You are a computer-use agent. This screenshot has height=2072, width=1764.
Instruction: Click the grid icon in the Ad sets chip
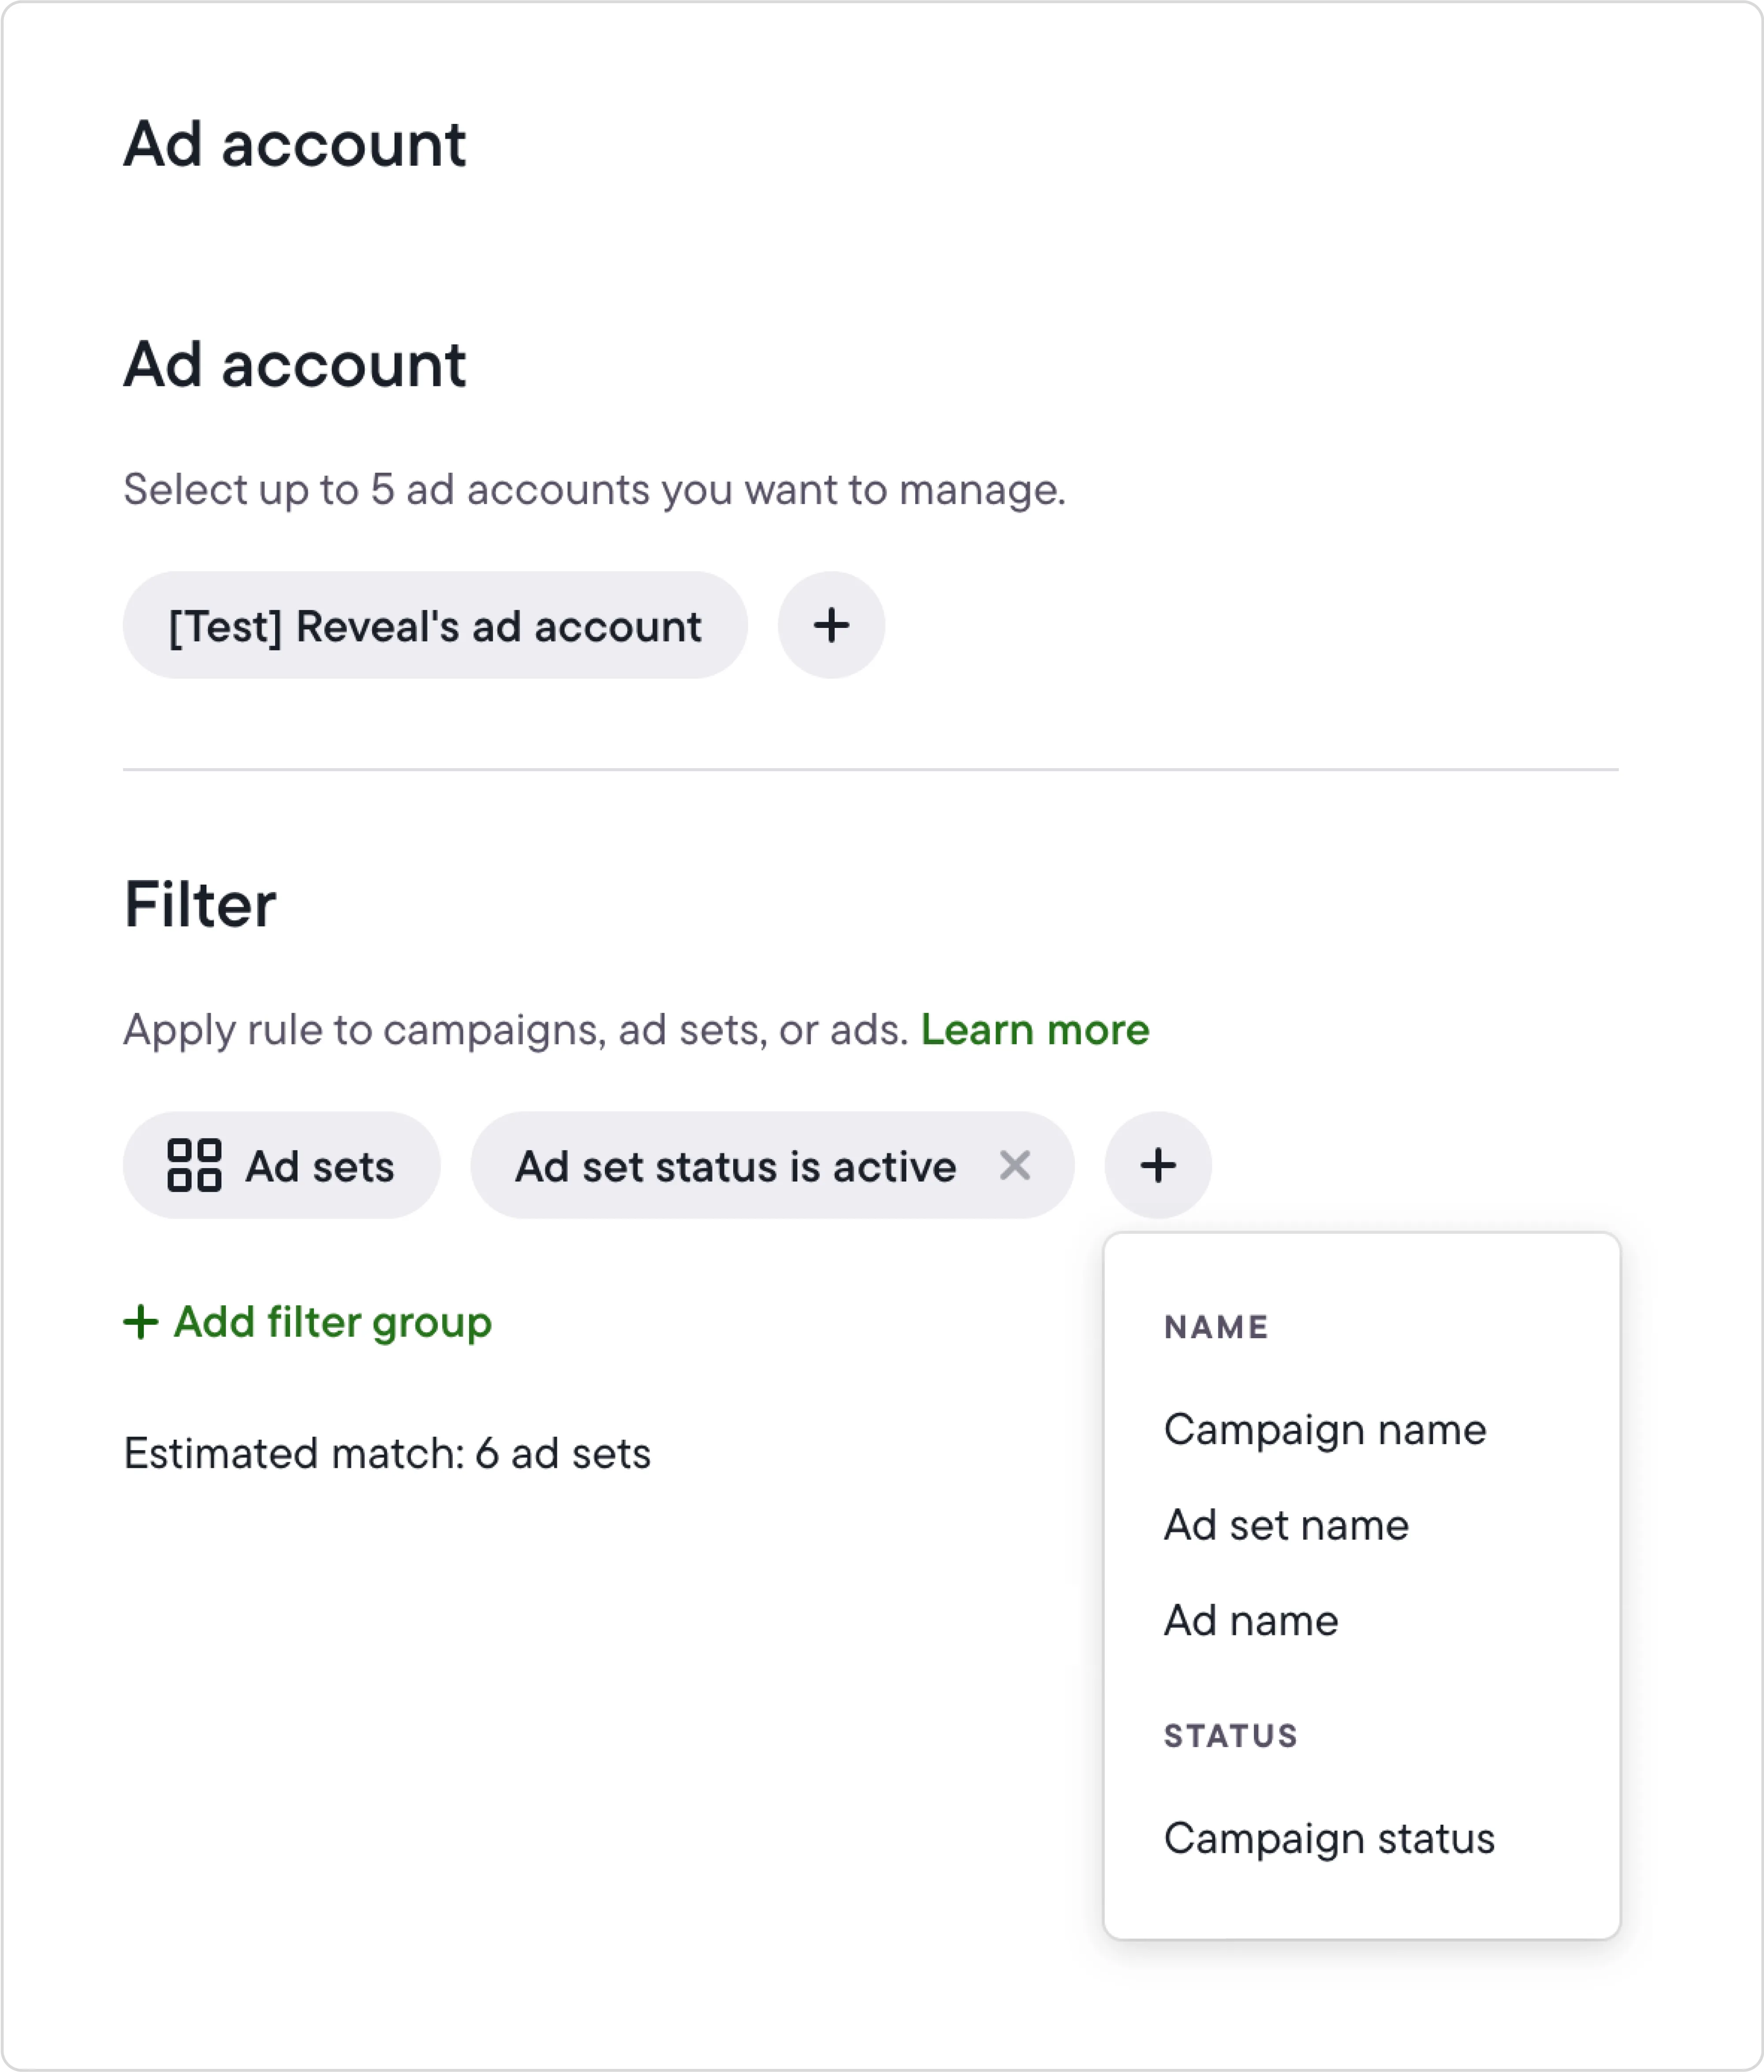pyautogui.click(x=194, y=1165)
